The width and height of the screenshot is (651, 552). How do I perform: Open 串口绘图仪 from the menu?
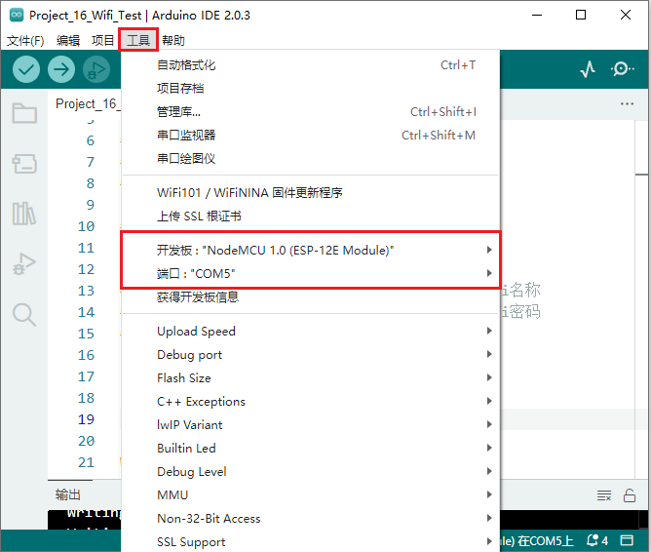tap(311, 158)
